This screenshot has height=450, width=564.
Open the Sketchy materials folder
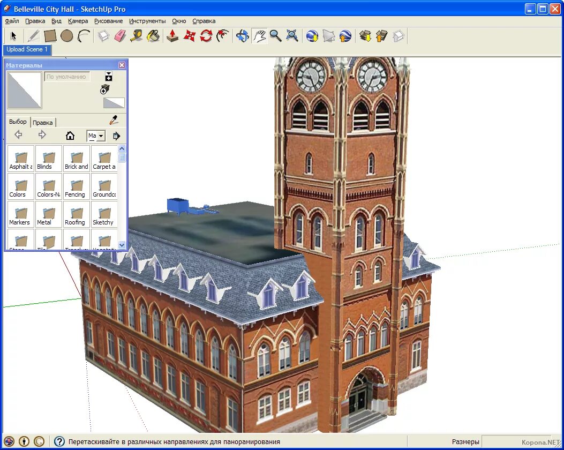pyautogui.click(x=104, y=214)
